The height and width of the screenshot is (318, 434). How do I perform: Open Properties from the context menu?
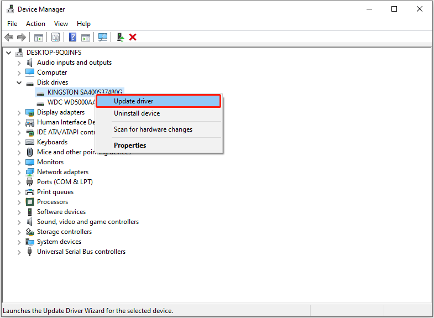[159, 145]
